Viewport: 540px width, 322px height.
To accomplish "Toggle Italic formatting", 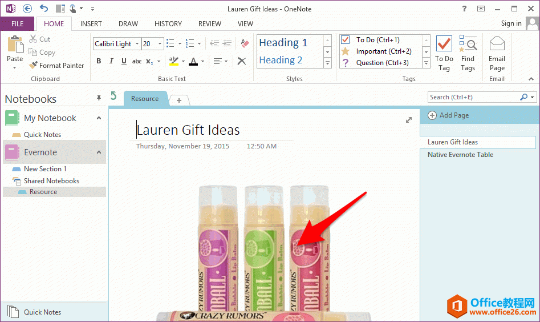I will pyautogui.click(x=111, y=61).
